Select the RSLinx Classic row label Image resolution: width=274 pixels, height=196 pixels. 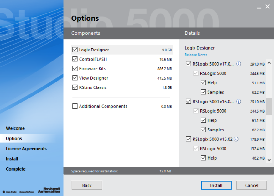93,87
